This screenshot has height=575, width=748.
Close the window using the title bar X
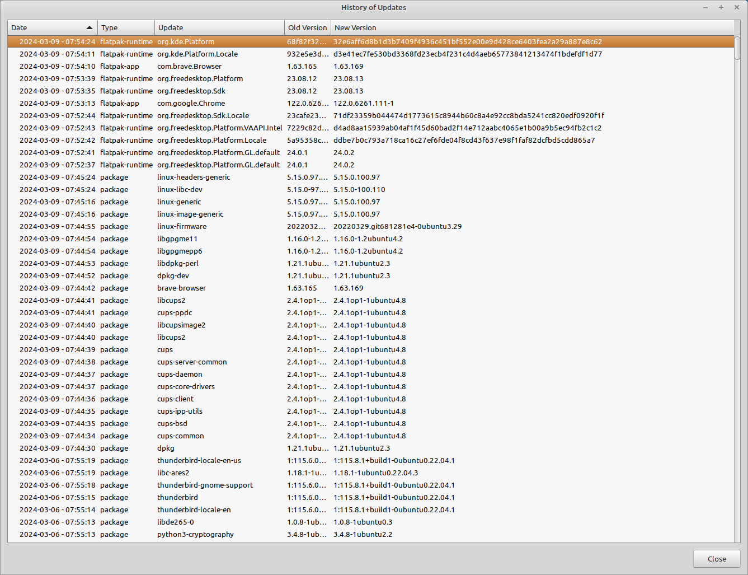point(737,7)
